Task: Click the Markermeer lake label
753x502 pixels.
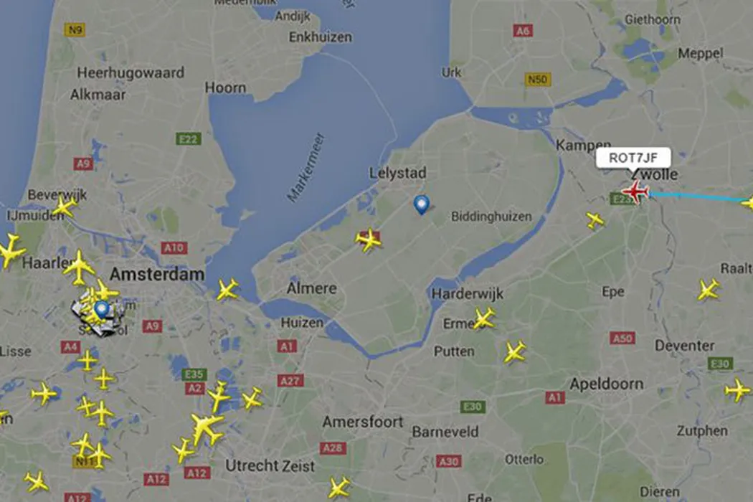Action: [x=306, y=167]
